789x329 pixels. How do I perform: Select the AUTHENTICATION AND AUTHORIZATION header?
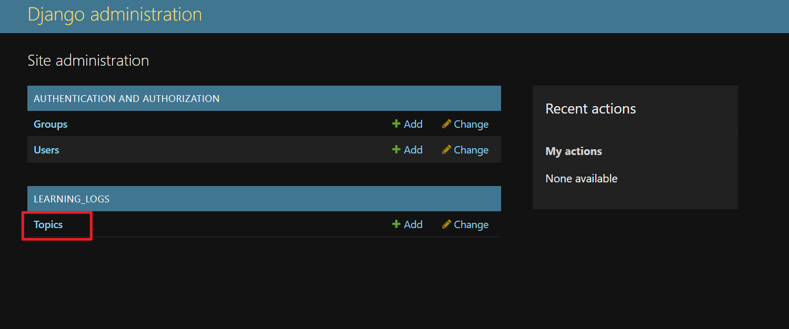126,98
